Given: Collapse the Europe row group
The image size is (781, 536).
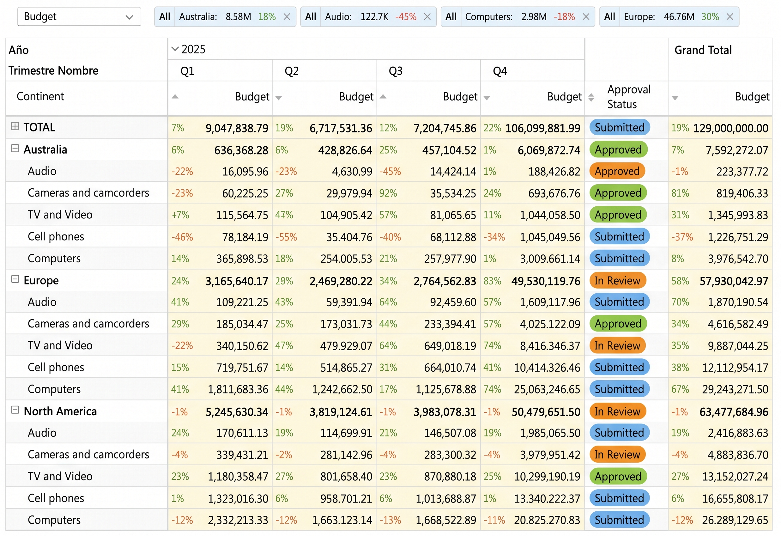Looking at the screenshot, I should pyautogui.click(x=15, y=279).
